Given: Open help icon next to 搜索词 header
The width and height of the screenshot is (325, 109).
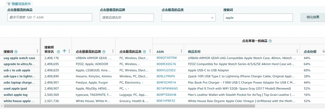Looking at the screenshot, I should (x=16, y=52).
